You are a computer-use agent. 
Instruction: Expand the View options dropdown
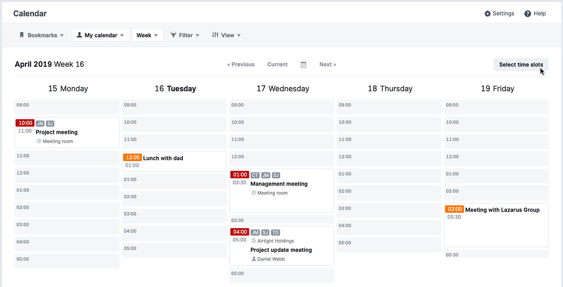pyautogui.click(x=226, y=35)
